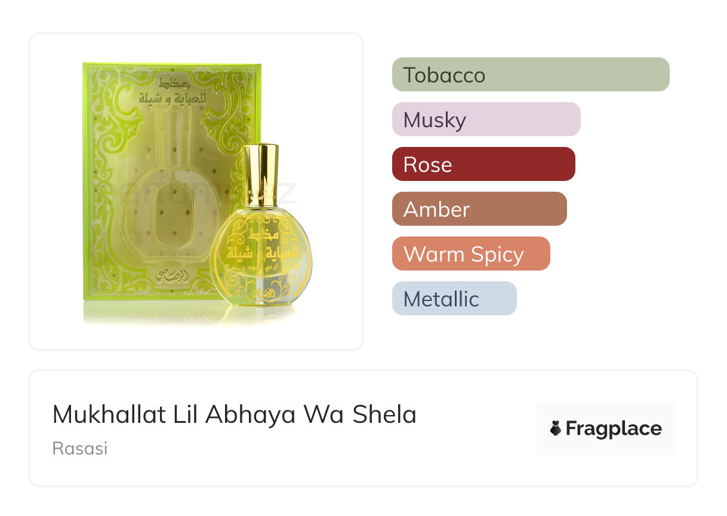This screenshot has height=516, width=727.
Task: Select the Warm Spicy accord bar
Action: (471, 254)
